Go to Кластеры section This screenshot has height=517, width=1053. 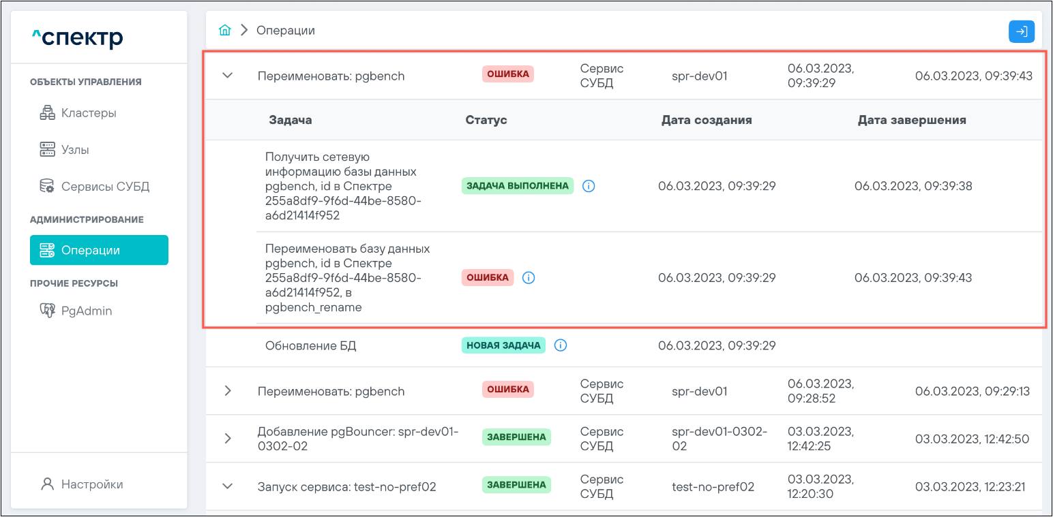(89, 113)
